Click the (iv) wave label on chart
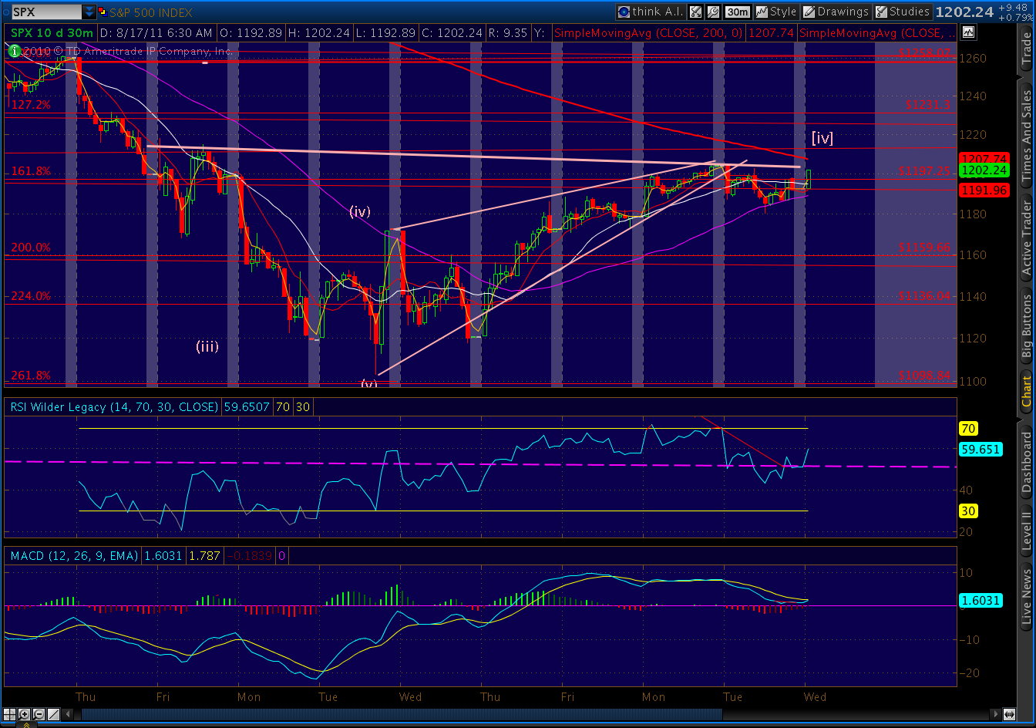The image size is (1036, 728). [x=360, y=211]
